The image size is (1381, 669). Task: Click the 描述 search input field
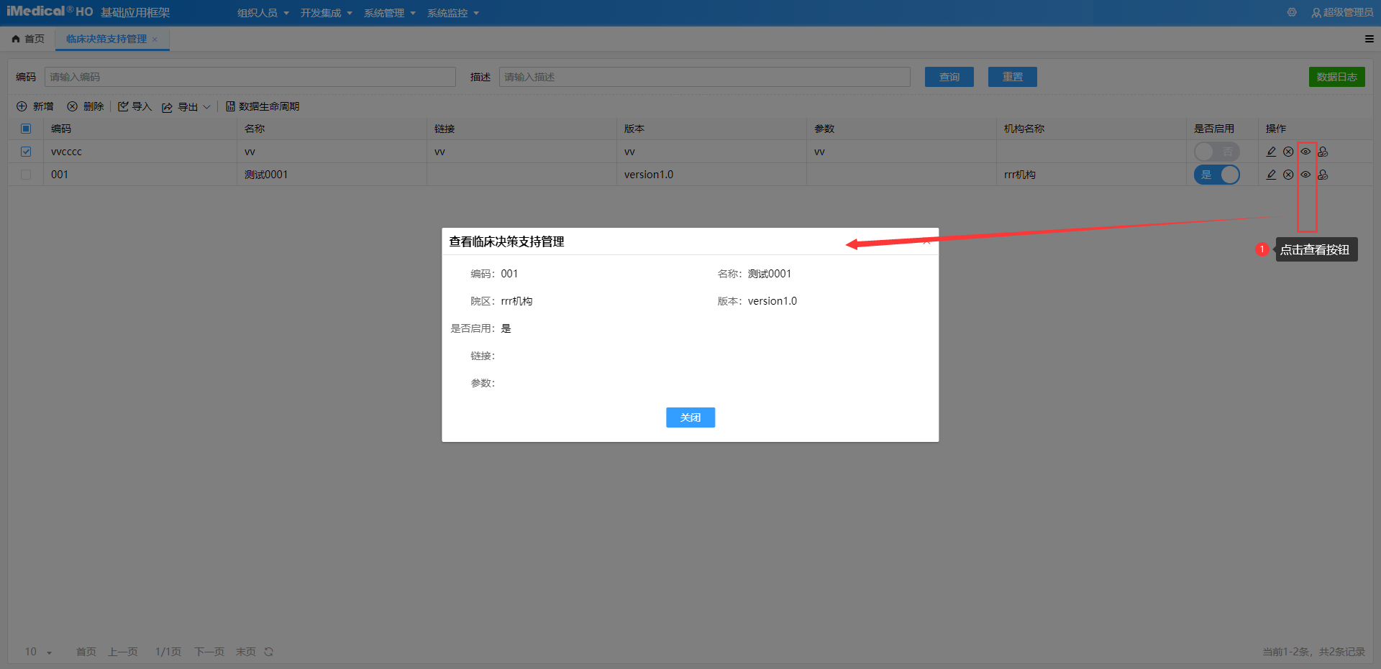(x=705, y=77)
